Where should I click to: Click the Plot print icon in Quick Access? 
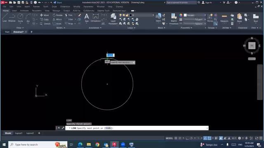coord(35,2)
